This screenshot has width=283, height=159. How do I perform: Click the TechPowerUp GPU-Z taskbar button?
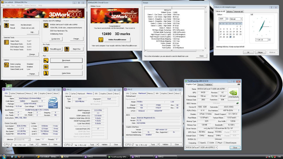click(119, 157)
